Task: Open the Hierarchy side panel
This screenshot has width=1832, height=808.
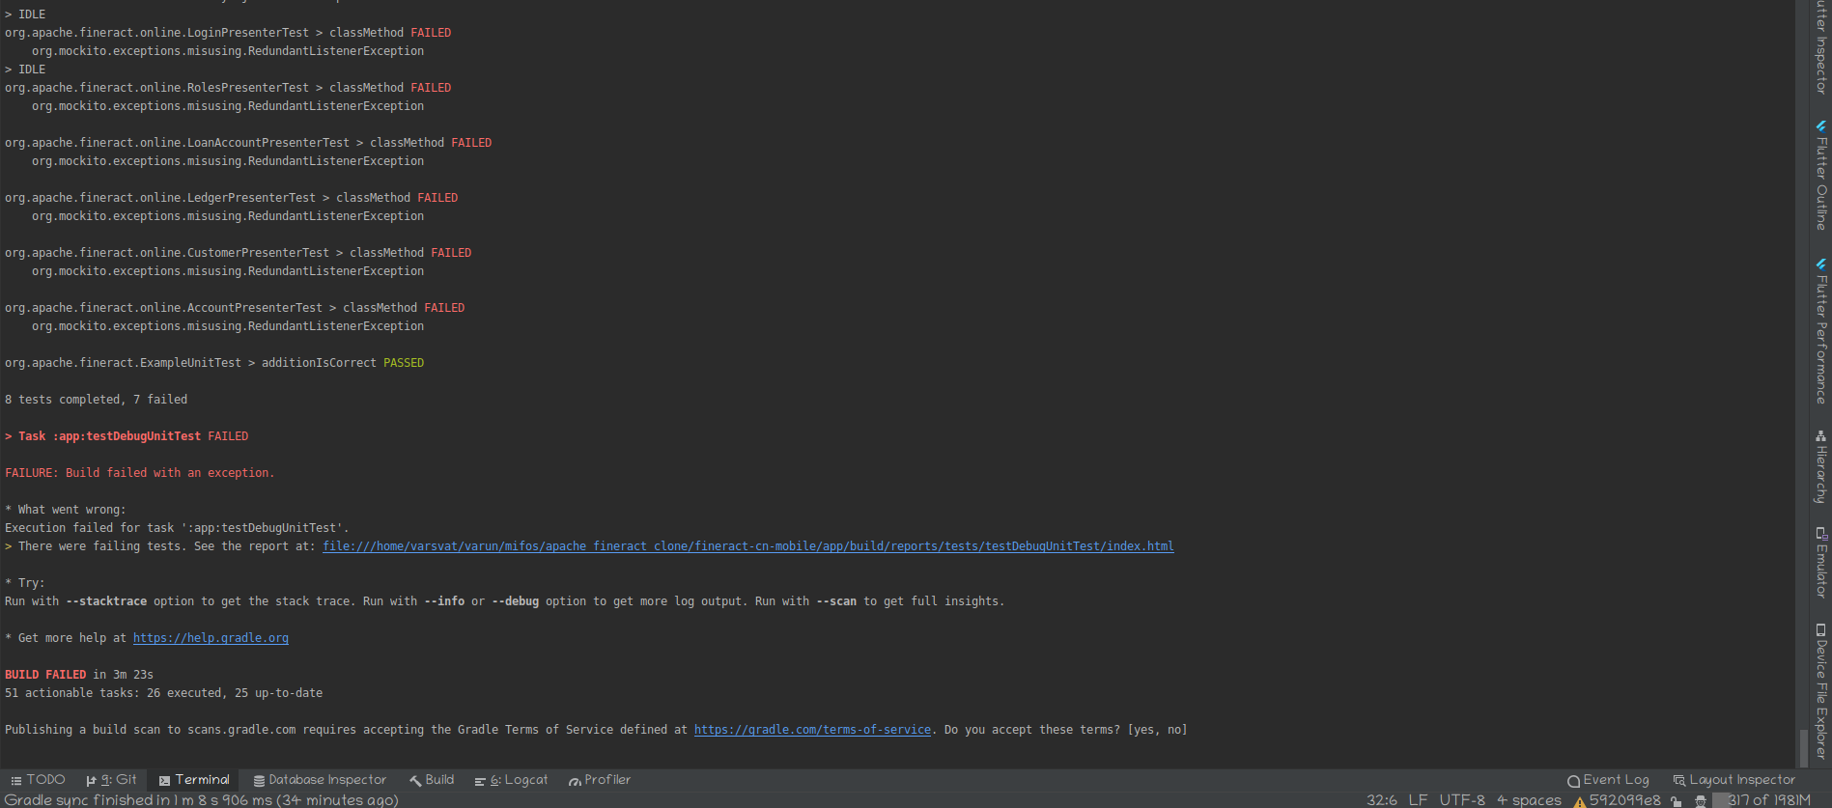Action: coord(1821,467)
